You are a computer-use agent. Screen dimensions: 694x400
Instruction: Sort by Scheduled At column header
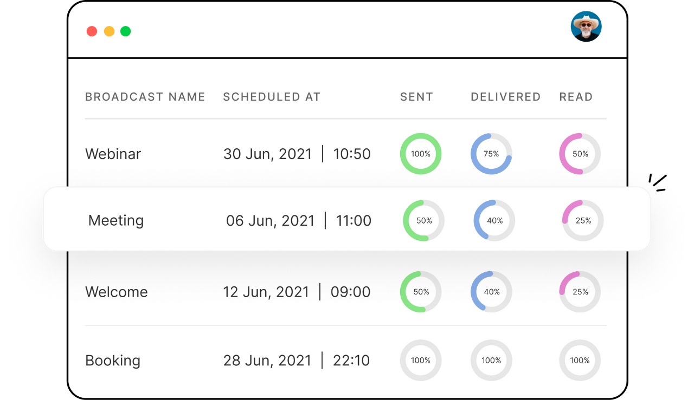pyautogui.click(x=272, y=97)
